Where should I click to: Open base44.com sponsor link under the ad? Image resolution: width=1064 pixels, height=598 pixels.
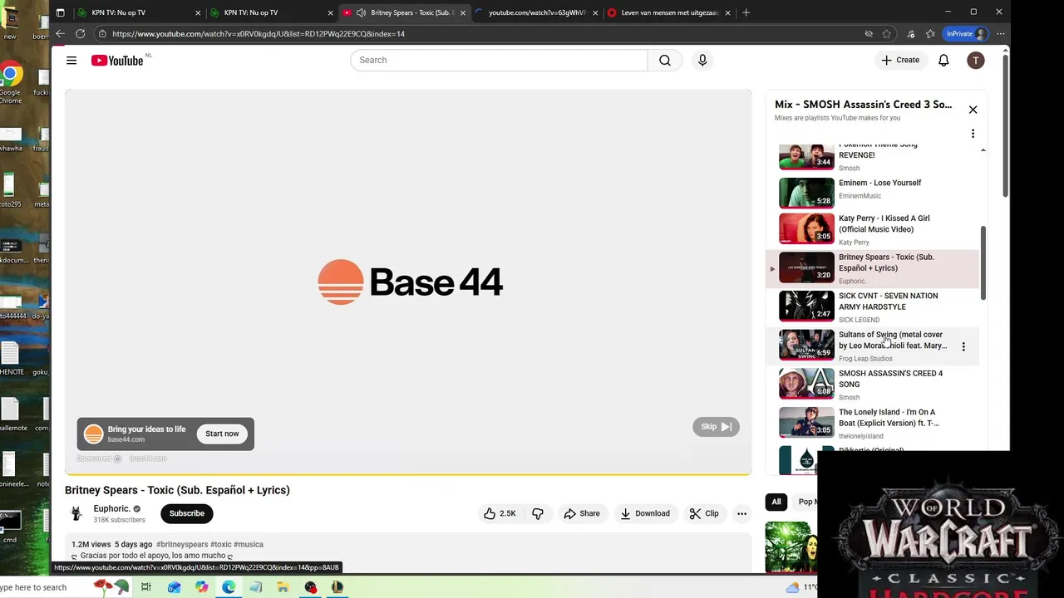148,458
